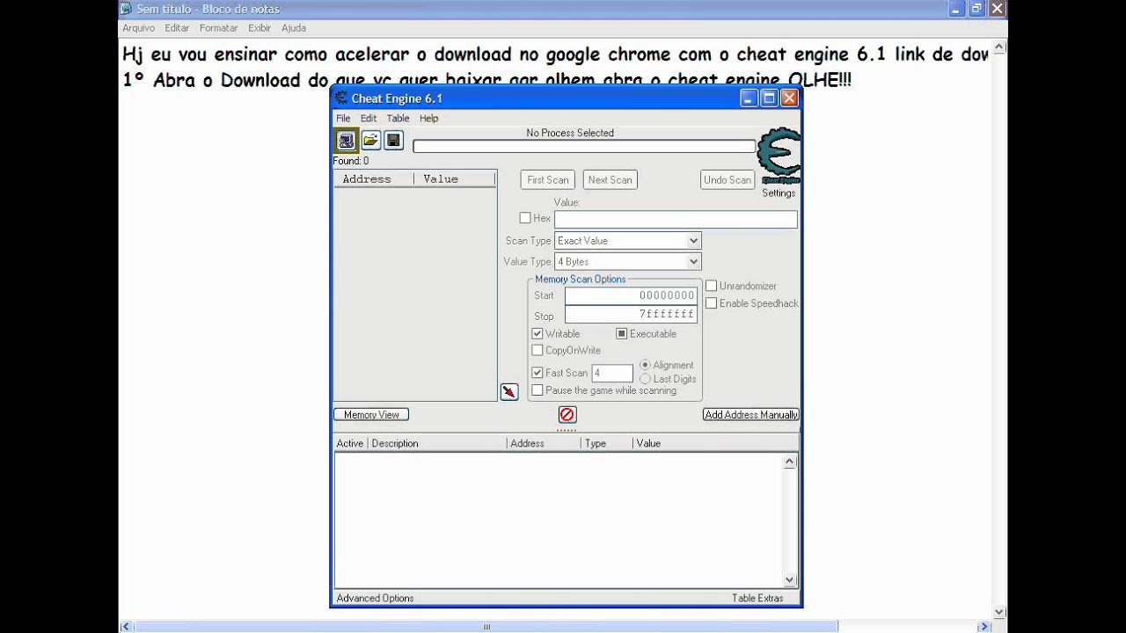Screen dimensions: 1126x633
Task: Click the Address column header in results
Action: (x=373, y=179)
